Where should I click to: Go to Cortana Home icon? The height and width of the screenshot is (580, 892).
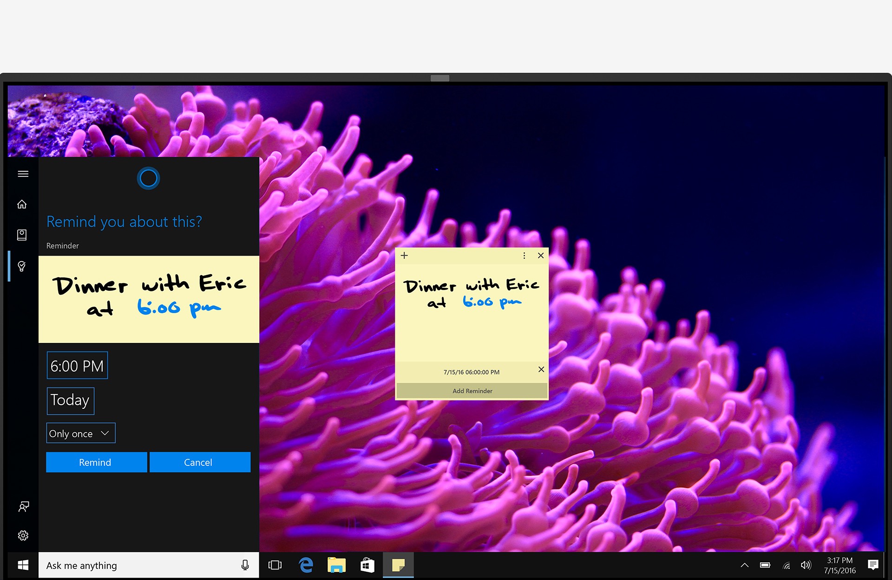pyautogui.click(x=22, y=204)
